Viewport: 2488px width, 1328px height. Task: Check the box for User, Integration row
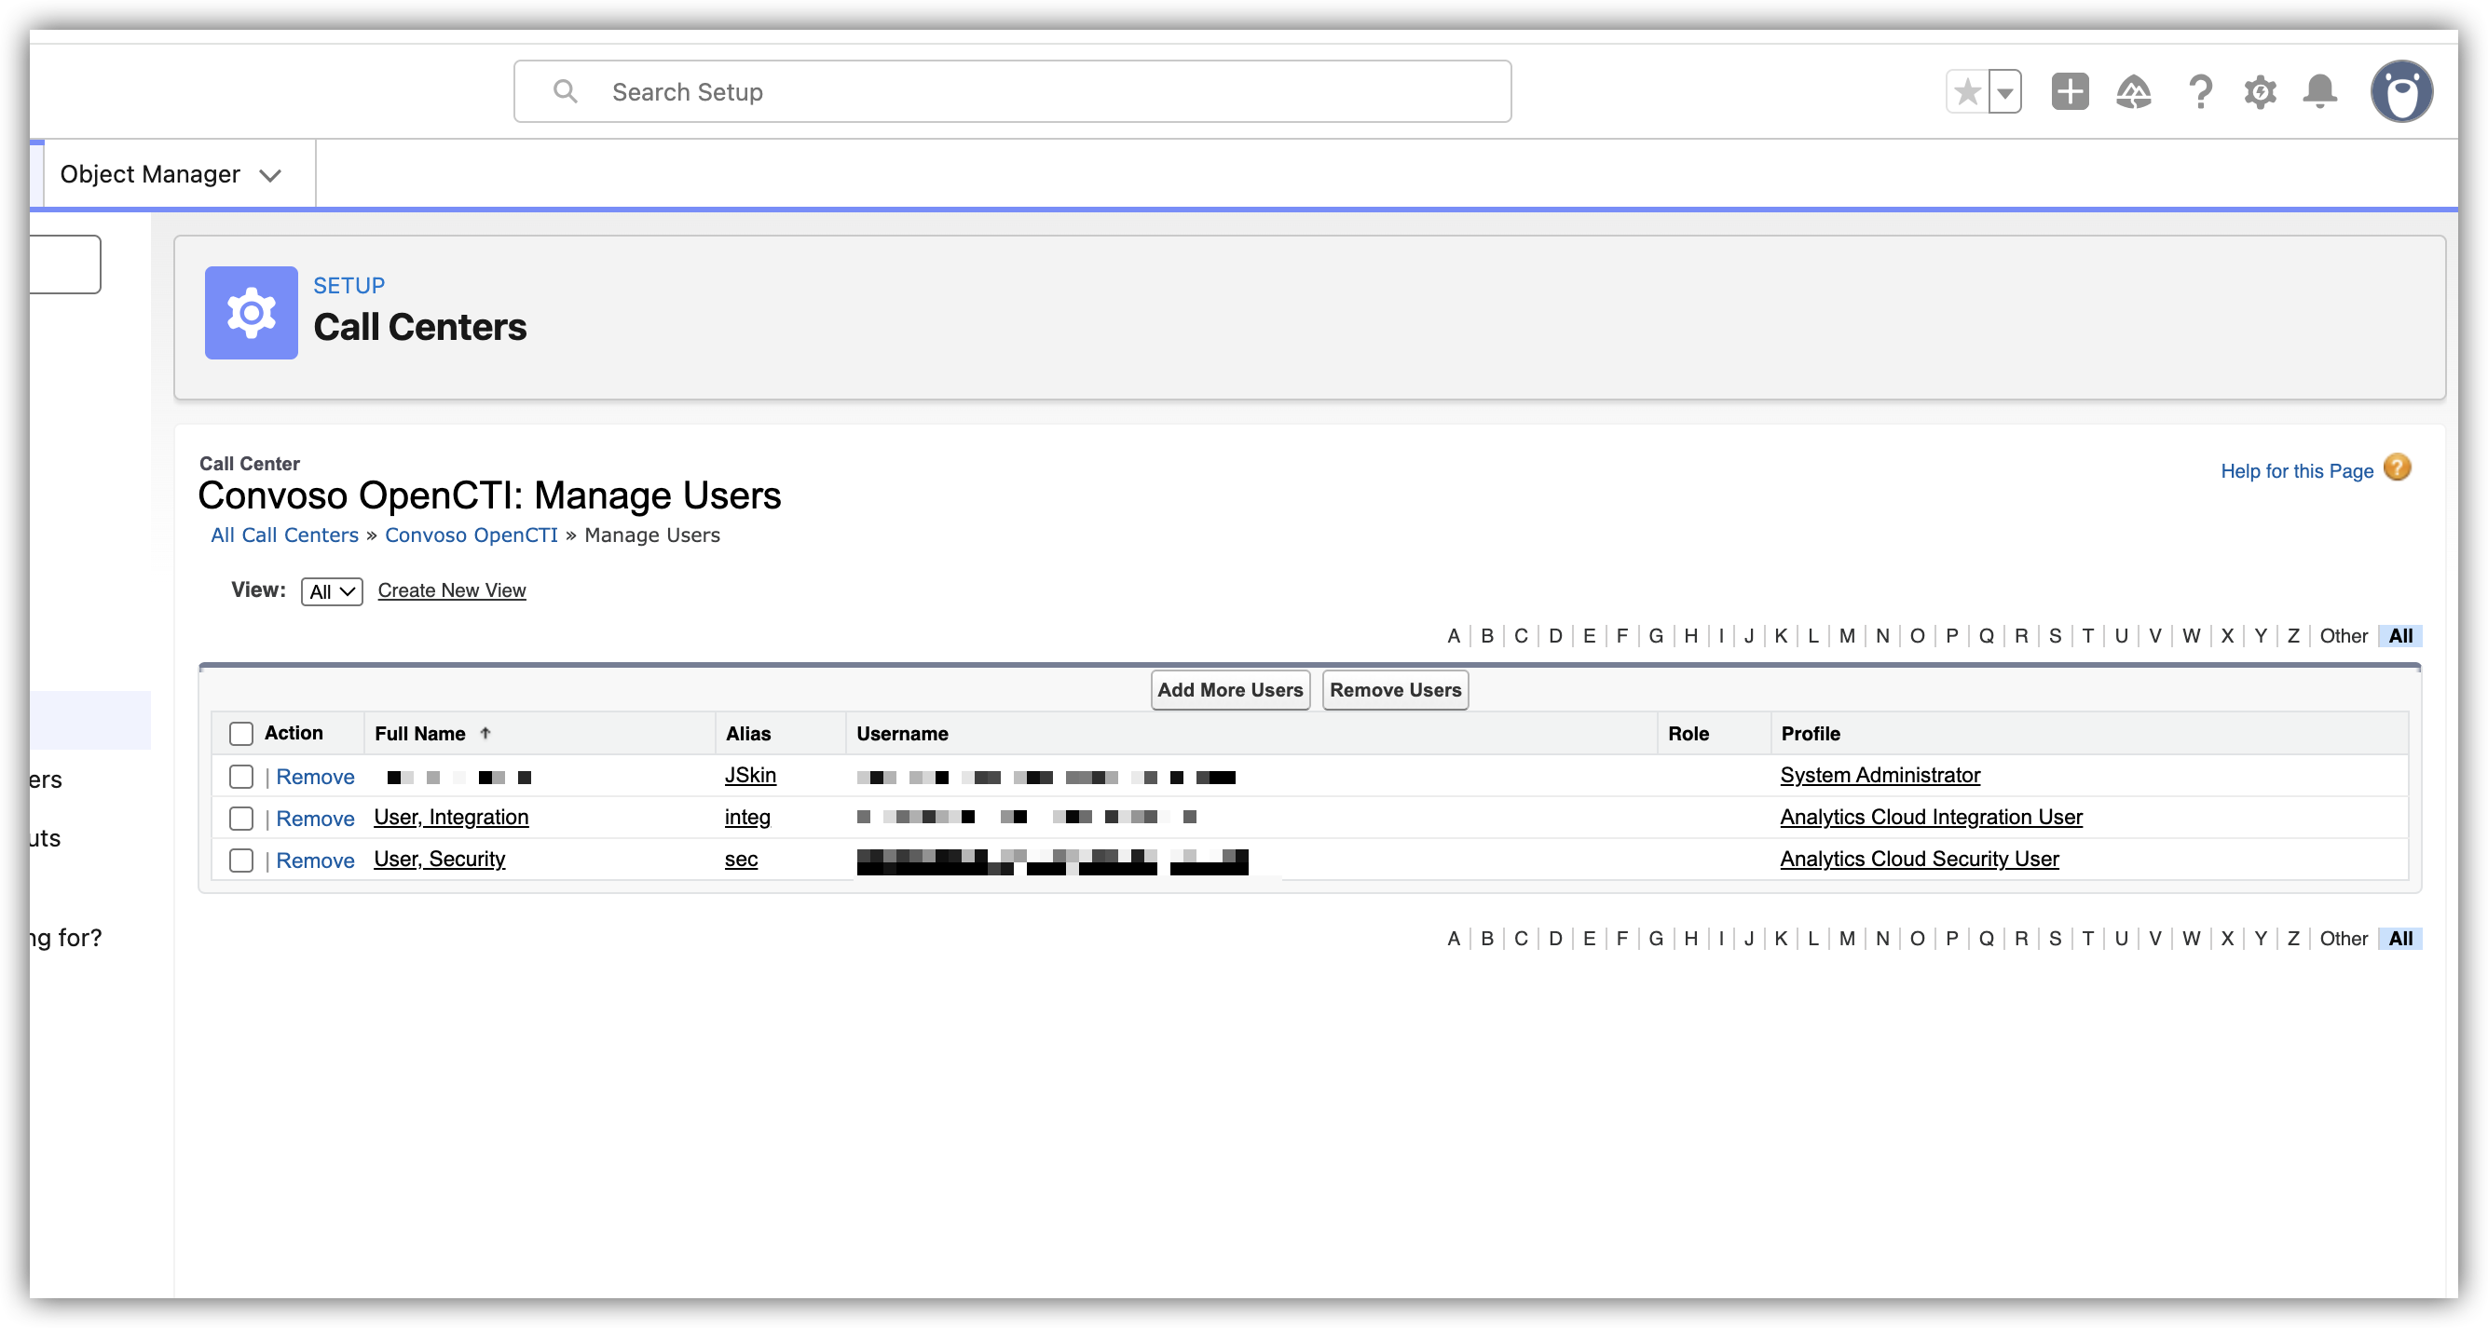(x=241, y=819)
